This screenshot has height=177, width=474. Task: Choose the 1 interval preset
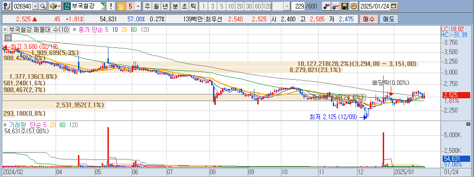204,6
